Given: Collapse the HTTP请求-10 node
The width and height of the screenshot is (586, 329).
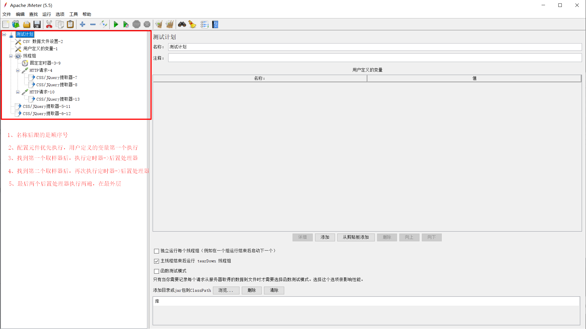Looking at the screenshot, I should [18, 92].
